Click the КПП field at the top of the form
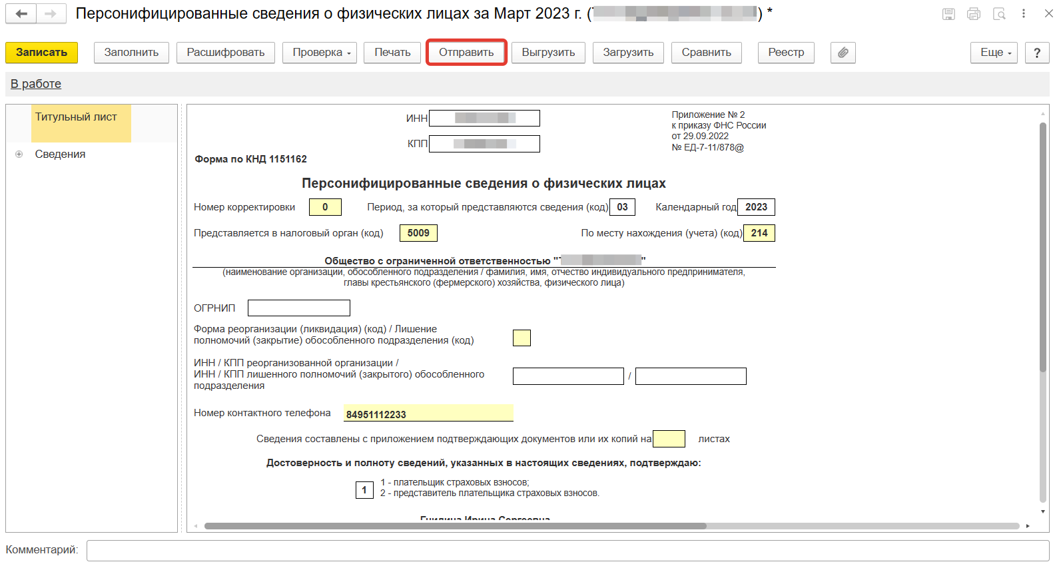 pos(484,144)
